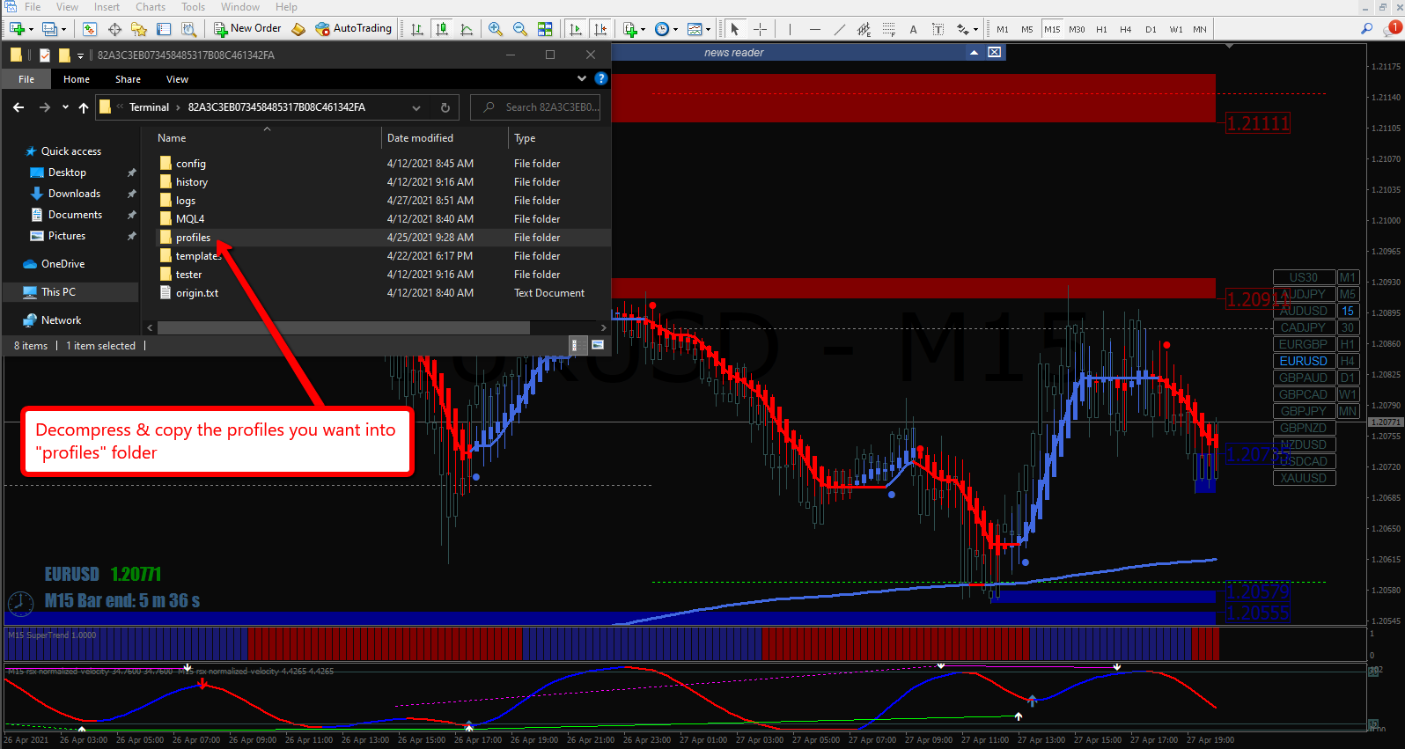Switch chart to candlesticks display

pyautogui.click(x=442, y=29)
